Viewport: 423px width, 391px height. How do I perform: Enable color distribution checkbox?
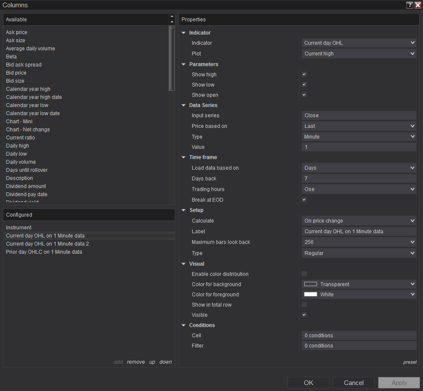click(304, 274)
